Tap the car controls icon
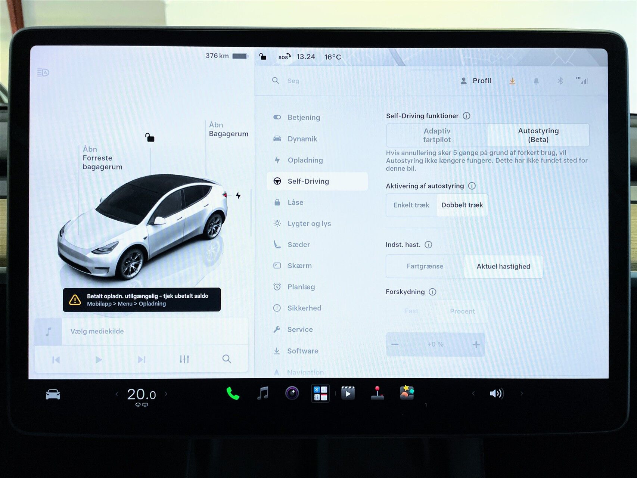637x478 pixels. [53, 394]
